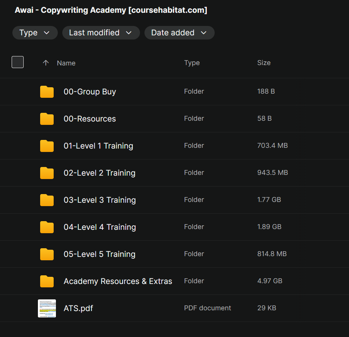
Task: Reverse sort order using the Name arrow
Action: coord(46,63)
